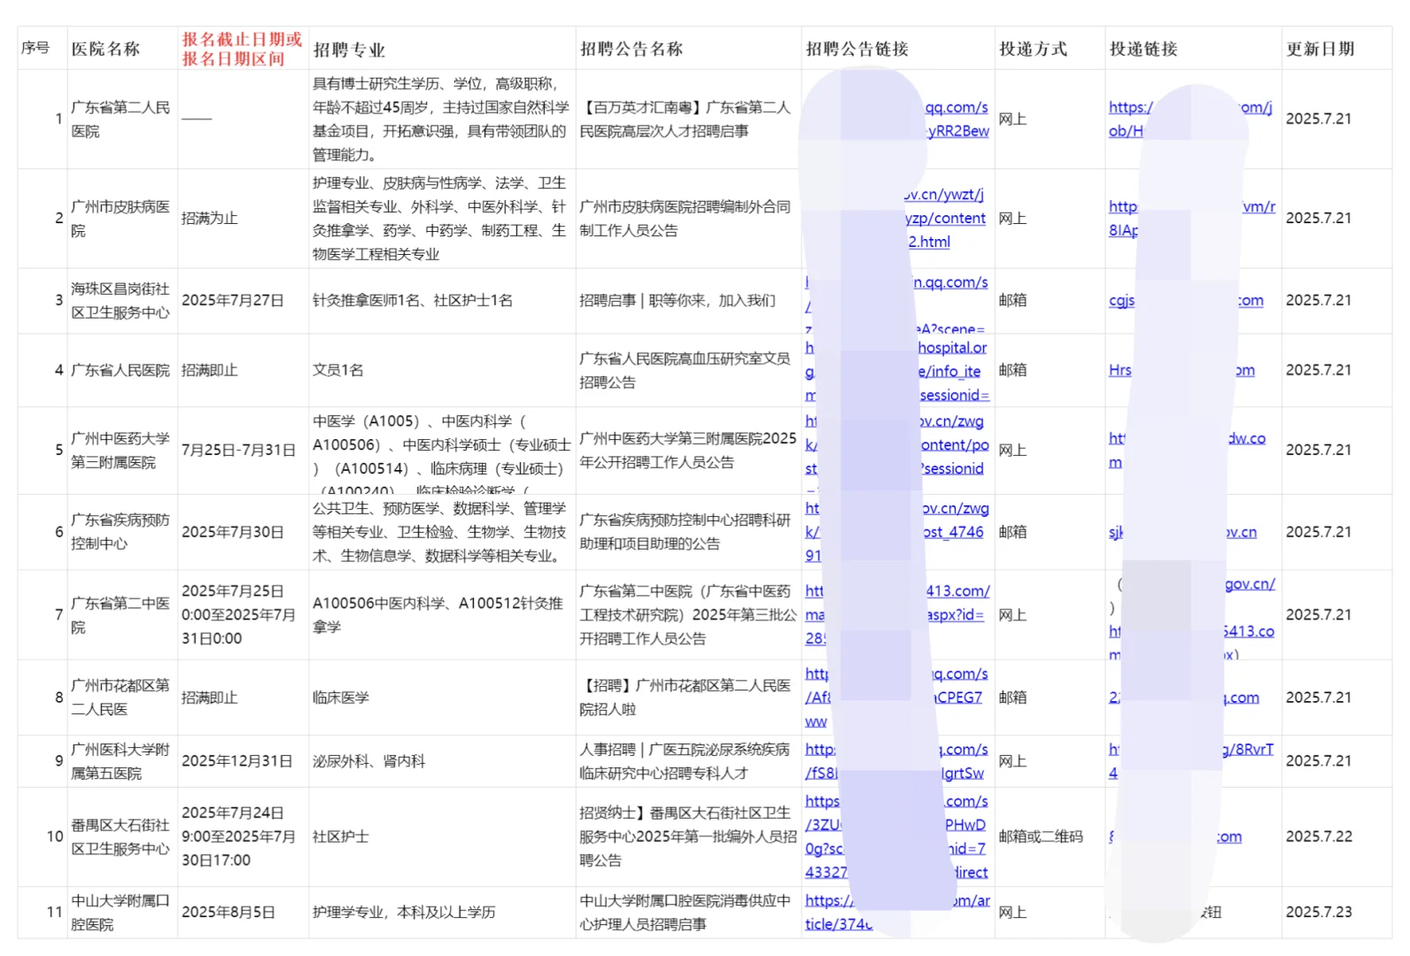Click the red 报名截止日期或报名日期区间 header
Viewport: 1410px width, 956px height.
(x=242, y=49)
